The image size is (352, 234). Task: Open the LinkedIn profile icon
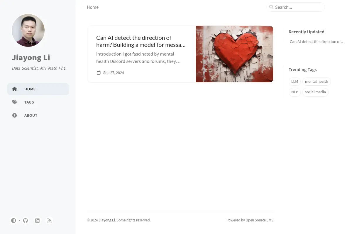[37, 221]
